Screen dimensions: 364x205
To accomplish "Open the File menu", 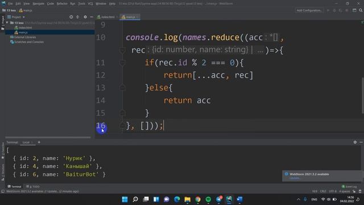I will [x=10, y=4].
